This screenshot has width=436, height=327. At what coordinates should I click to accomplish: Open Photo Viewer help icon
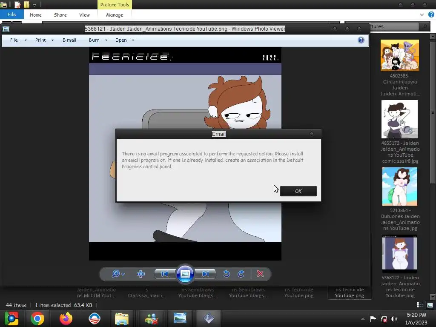pyautogui.click(x=361, y=40)
